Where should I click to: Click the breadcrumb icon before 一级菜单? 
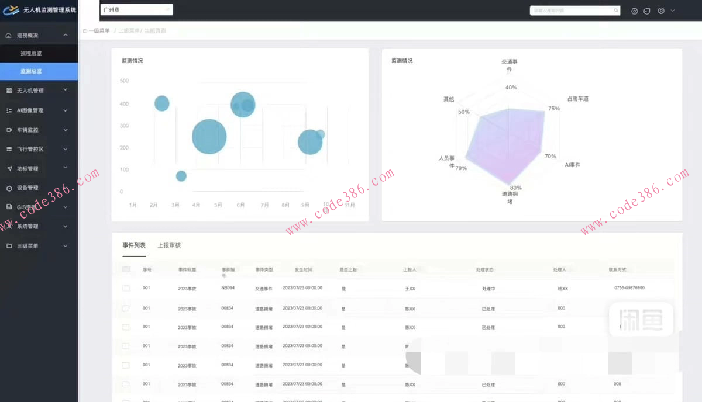[x=85, y=30]
